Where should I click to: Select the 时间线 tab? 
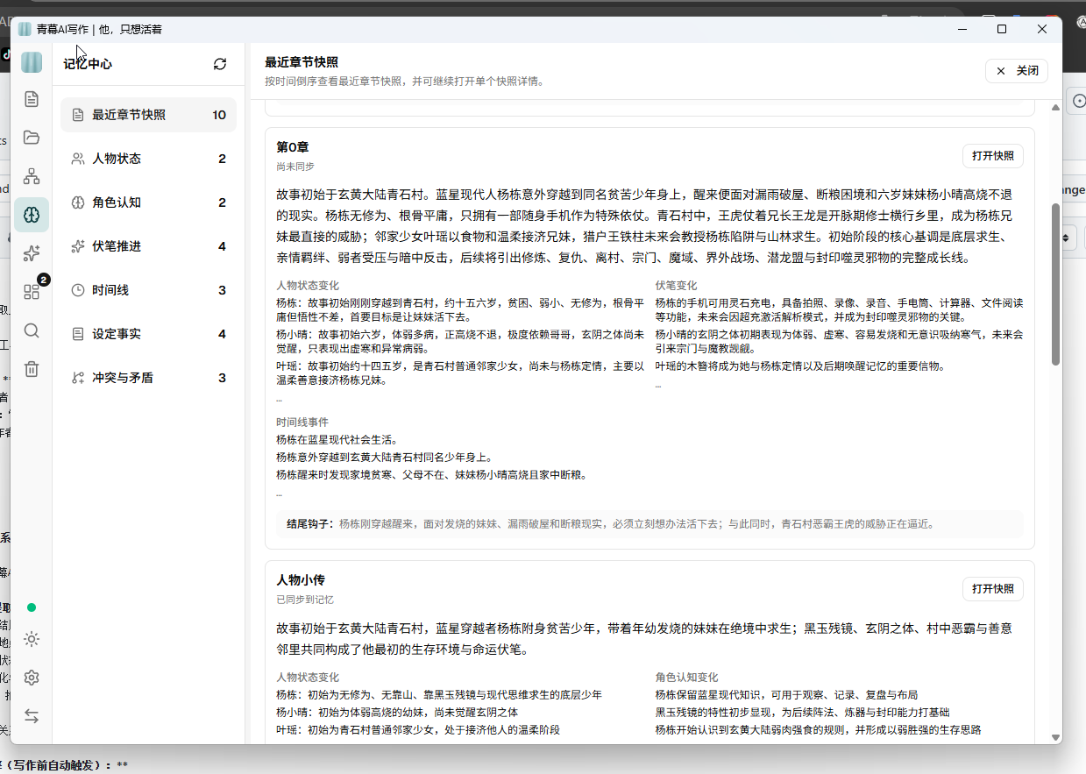(148, 290)
